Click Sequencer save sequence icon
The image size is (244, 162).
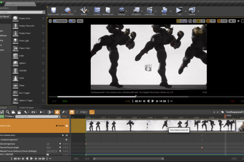[x=2, y=112]
